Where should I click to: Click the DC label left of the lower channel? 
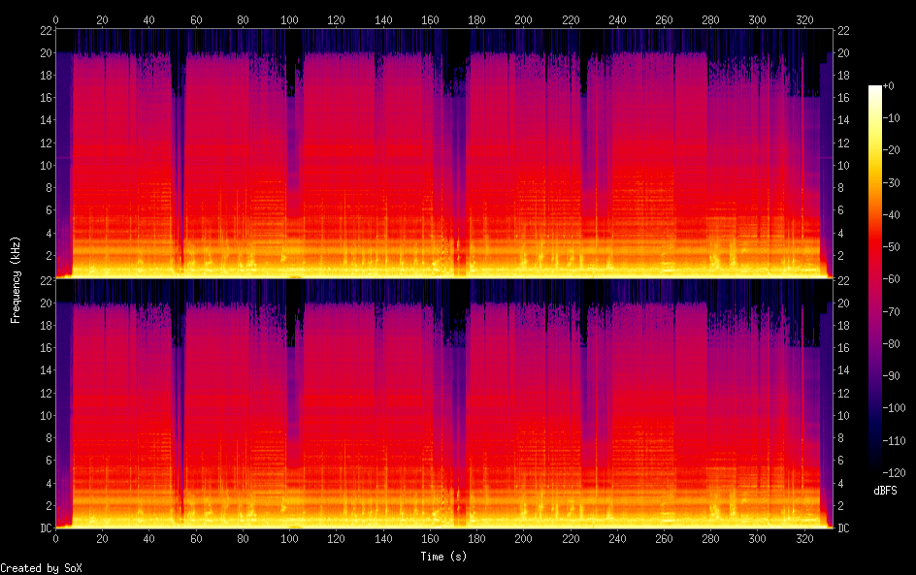(44, 528)
